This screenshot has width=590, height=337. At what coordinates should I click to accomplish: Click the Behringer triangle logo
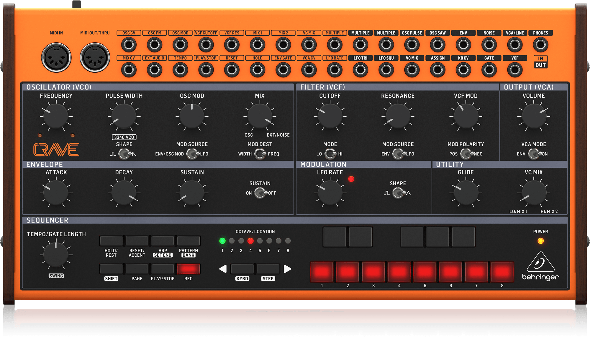(x=540, y=262)
